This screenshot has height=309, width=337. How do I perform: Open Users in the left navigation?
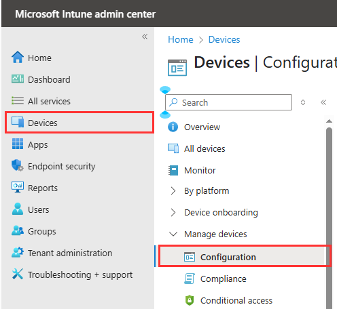(78, 209)
